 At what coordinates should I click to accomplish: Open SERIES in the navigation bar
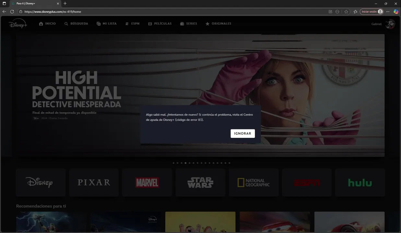tap(188, 24)
